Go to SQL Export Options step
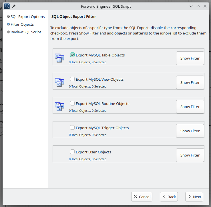The image size is (211, 207). tap(27, 17)
